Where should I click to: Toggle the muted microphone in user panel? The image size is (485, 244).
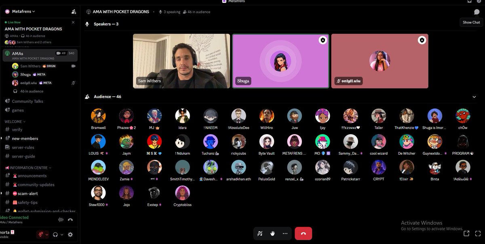(x=41, y=234)
